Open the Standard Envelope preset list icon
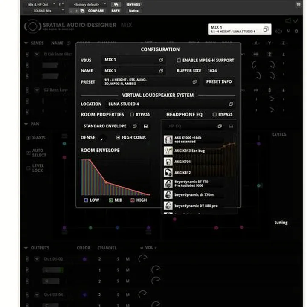This screenshot has height=307, width=307. pyautogui.click(x=135, y=126)
